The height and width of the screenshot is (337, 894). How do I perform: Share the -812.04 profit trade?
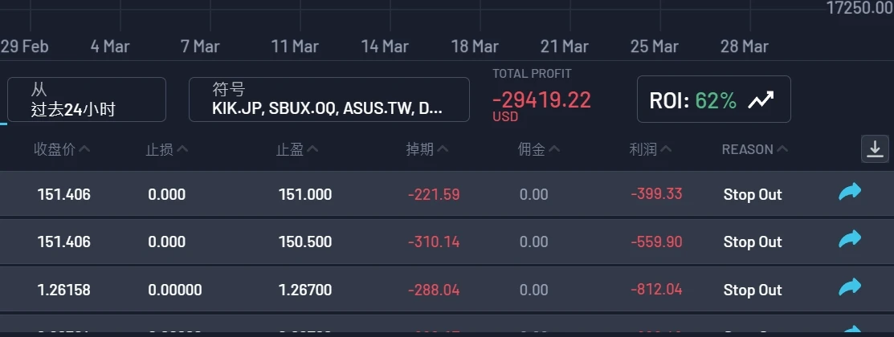pyautogui.click(x=849, y=288)
